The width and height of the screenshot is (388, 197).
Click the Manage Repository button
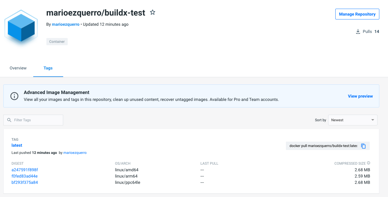pos(357,14)
